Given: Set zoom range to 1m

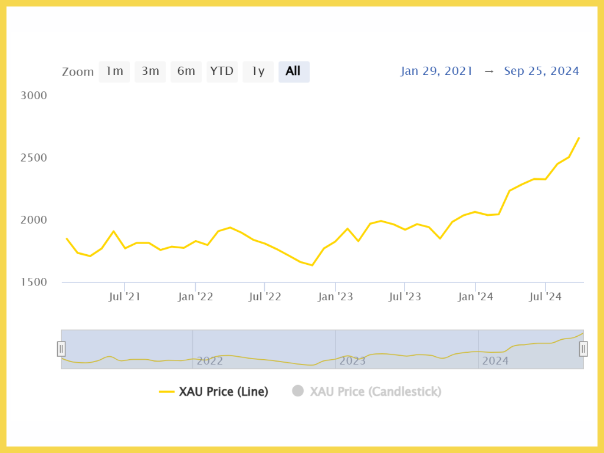Looking at the screenshot, I should click(114, 71).
